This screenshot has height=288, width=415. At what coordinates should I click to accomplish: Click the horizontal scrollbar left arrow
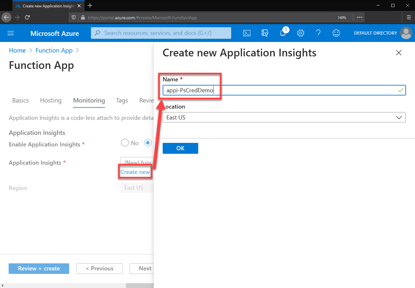pos(3,285)
